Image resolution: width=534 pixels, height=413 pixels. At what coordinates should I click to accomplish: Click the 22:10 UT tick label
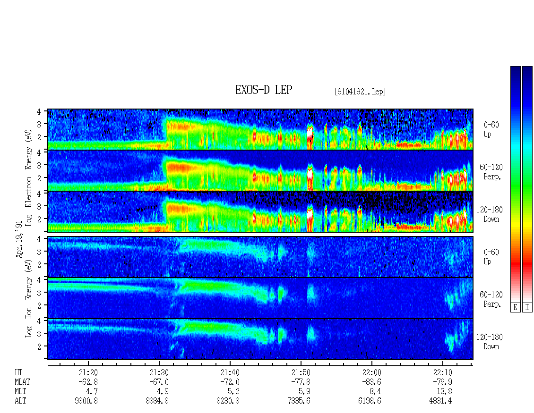coord(442,372)
